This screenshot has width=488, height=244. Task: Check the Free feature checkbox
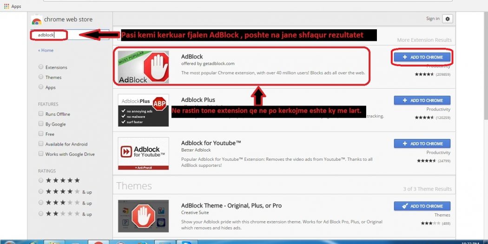pyautogui.click(x=41, y=133)
